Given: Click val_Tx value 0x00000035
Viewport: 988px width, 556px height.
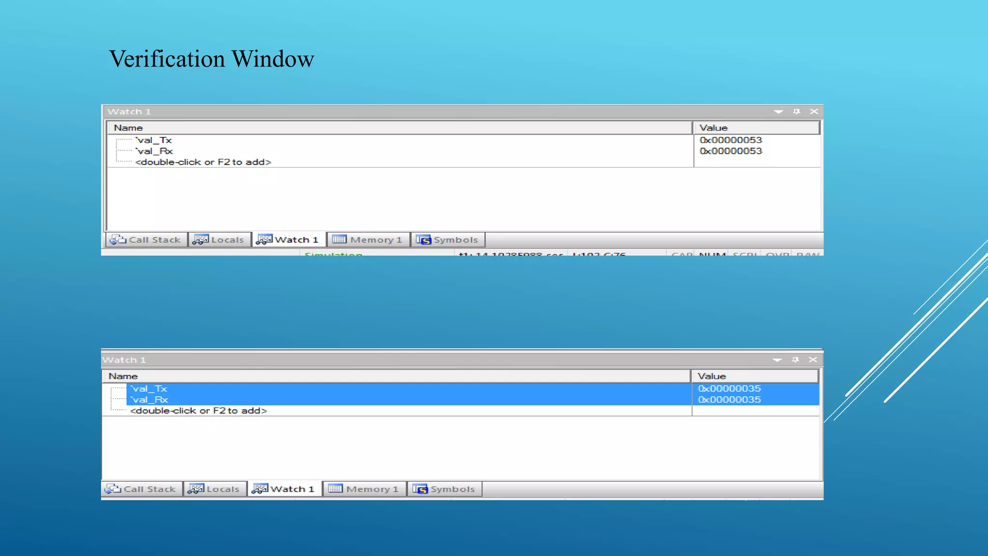Looking at the screenshot, I should coord(729,389).
